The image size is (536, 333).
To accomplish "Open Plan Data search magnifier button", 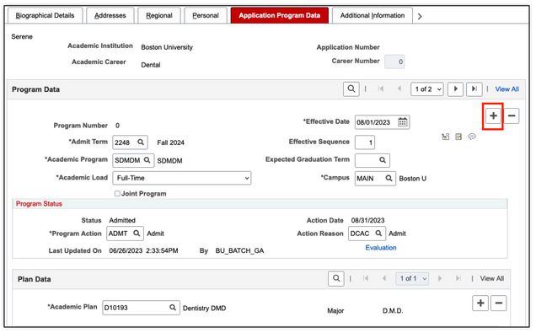I will point(336,279).
